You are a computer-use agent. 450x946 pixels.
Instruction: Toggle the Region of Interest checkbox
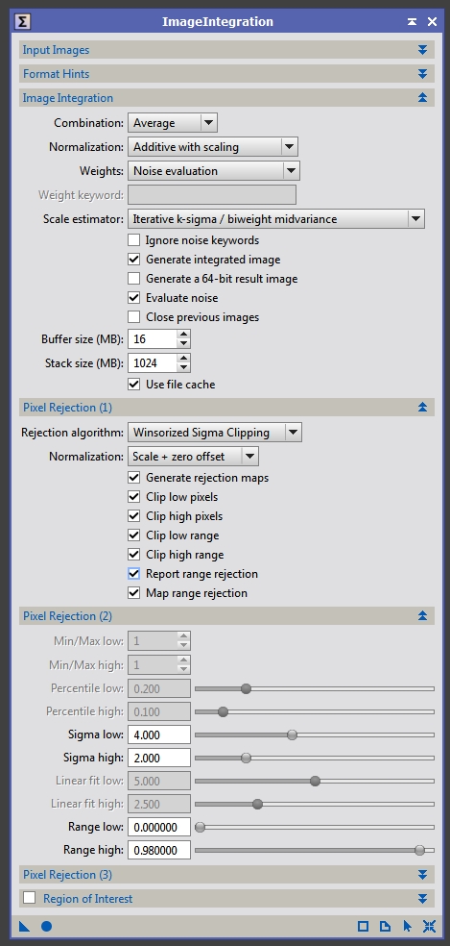pos(30,898)
